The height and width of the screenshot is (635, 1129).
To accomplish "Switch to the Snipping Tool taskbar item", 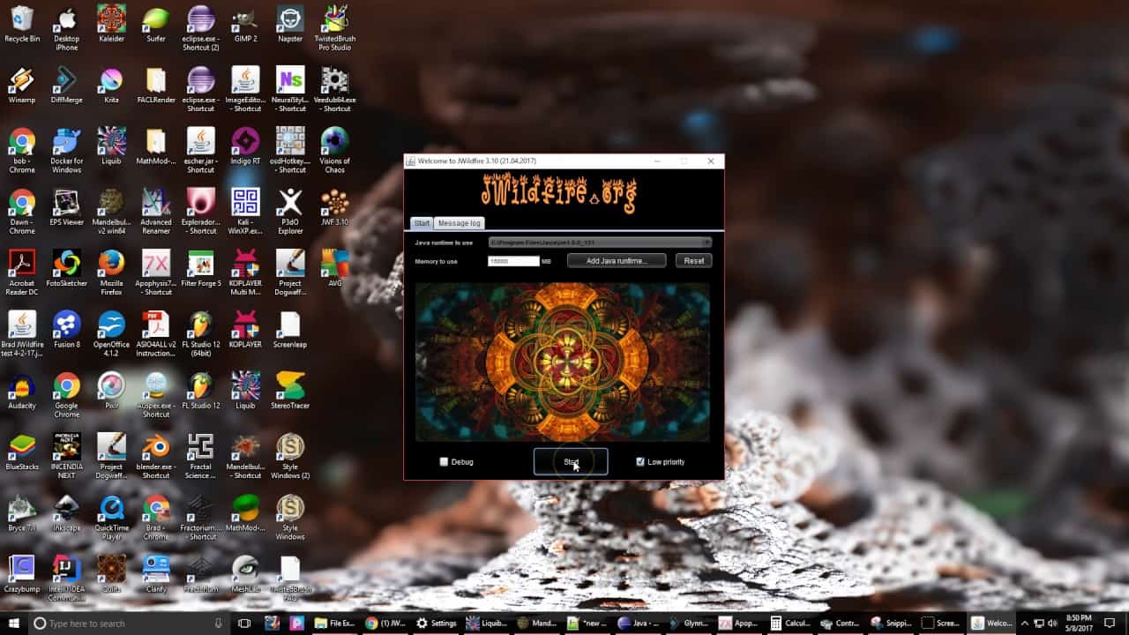I will pyautogui.click(x=892, y=623).
